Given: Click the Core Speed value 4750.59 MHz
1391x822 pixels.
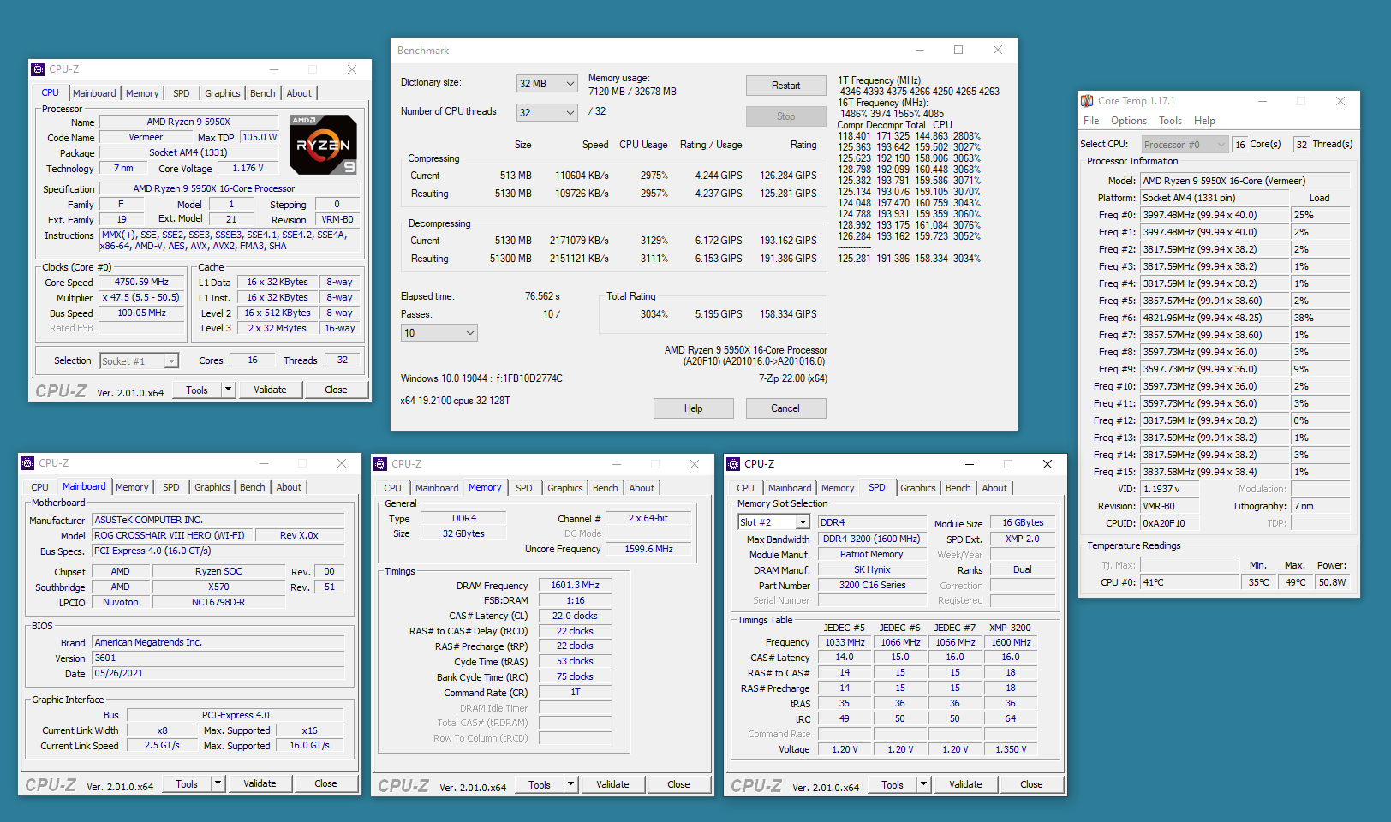Looking at the screenshot, I should (142, 283).
